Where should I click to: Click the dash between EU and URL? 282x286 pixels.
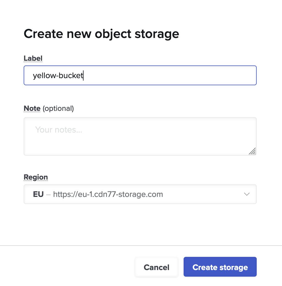(48, 194)
